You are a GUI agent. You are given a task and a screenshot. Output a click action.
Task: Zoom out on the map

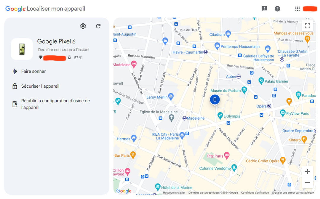tap(307, 182)
